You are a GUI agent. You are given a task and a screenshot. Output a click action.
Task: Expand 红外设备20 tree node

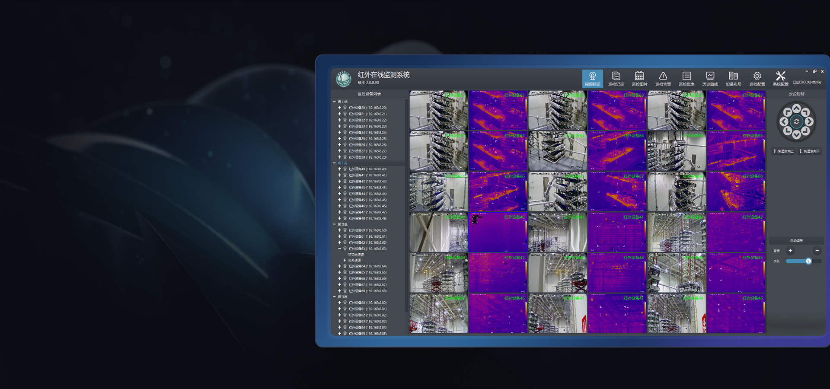coord(339,108)
